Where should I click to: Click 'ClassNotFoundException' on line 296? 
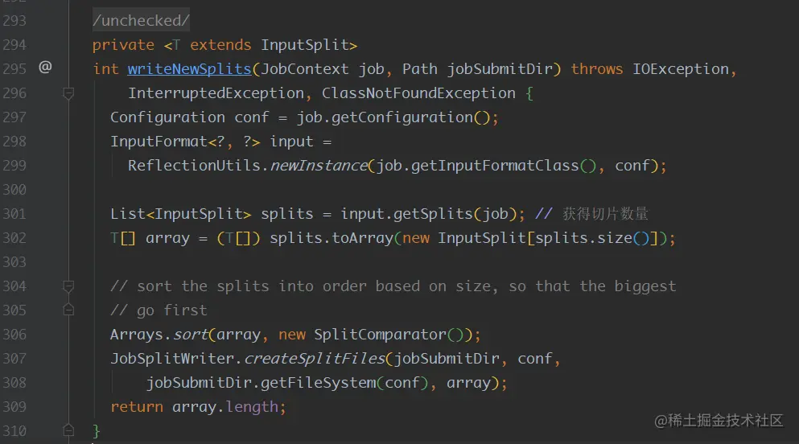(x=418, y=93)
